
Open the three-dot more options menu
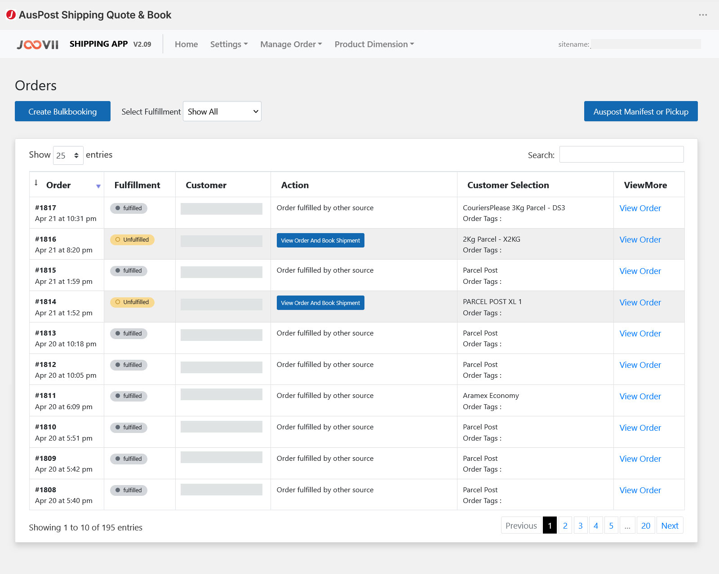click(703, 15)
